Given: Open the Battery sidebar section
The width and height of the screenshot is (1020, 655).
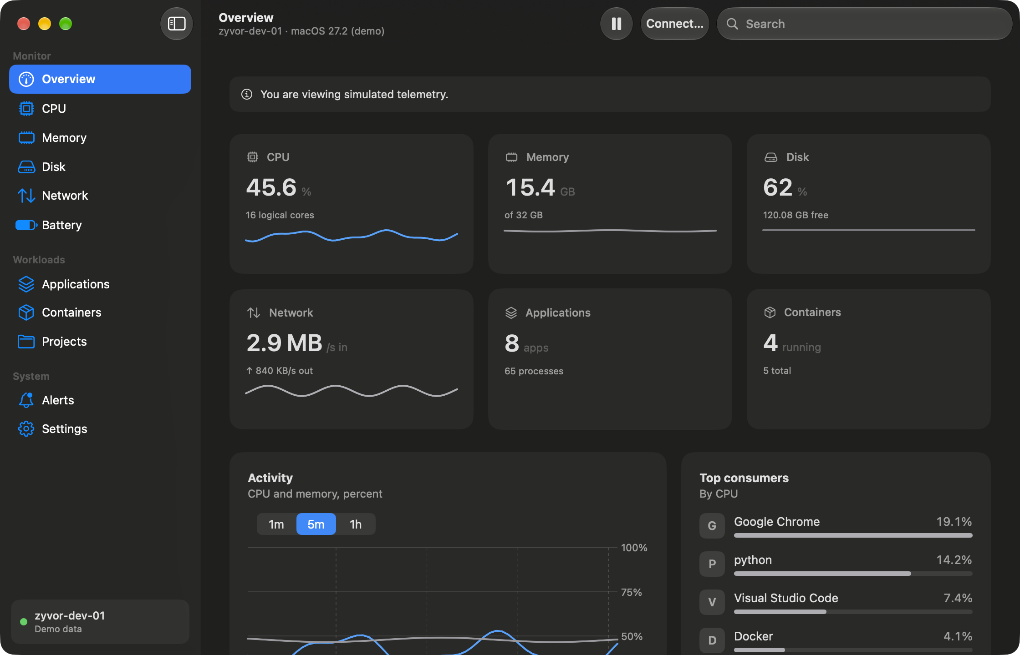Looking at the screenshot, I should (x=100, y=225).
